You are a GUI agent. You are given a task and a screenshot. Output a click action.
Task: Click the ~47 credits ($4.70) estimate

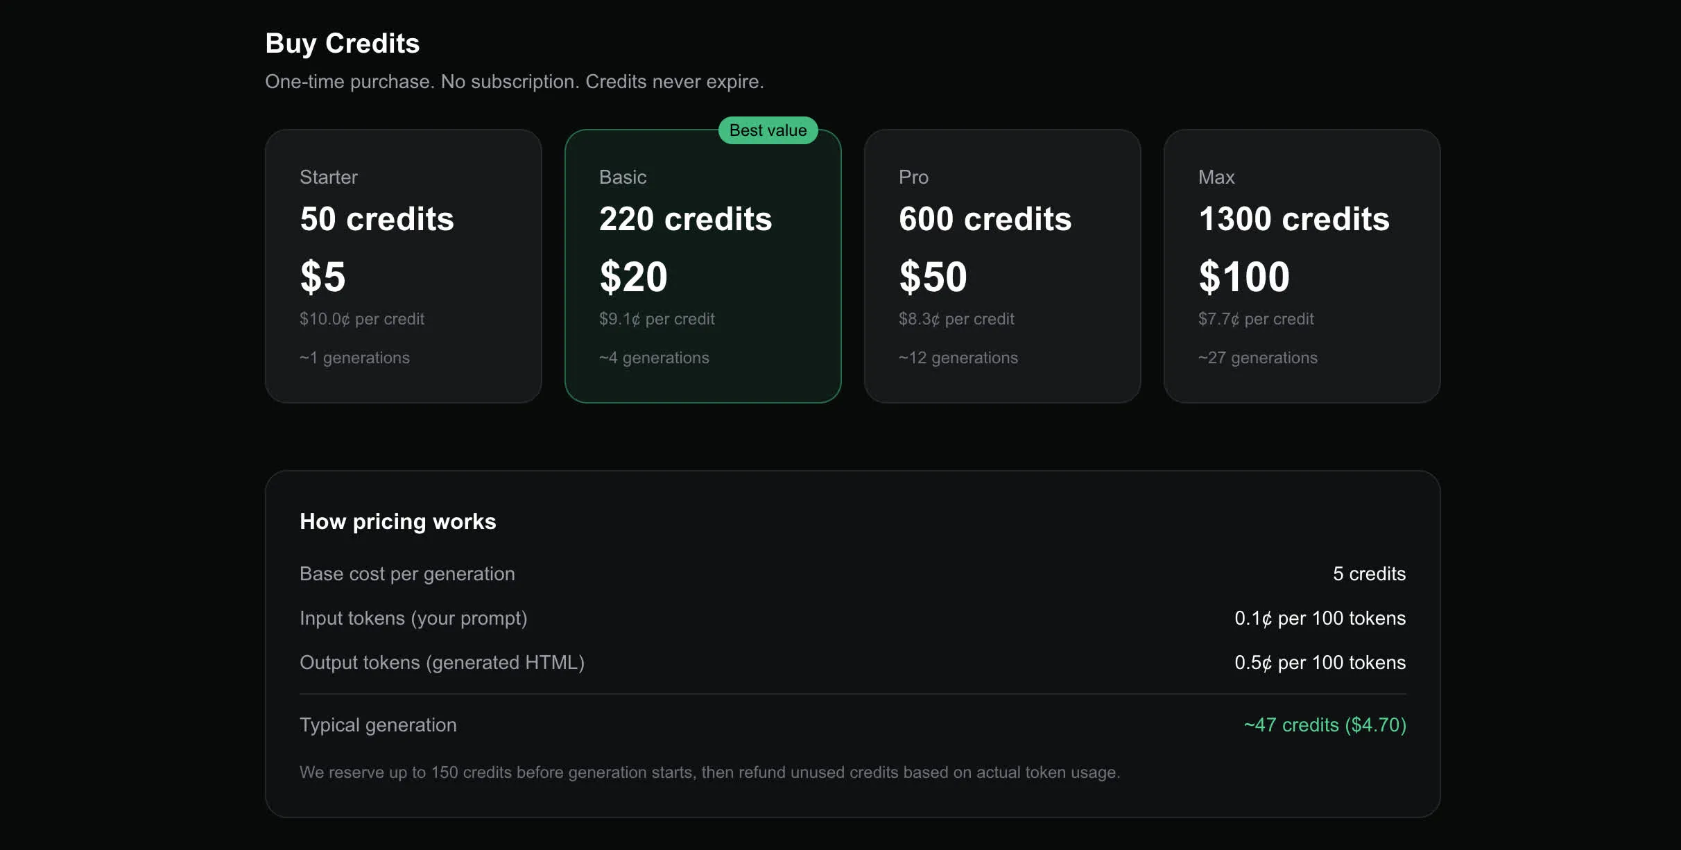1324,725
